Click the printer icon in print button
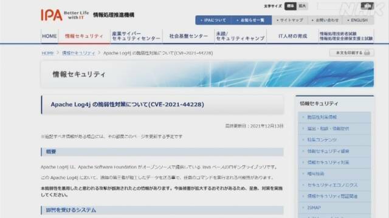This screenshot has height=218, width=389. (367, 53)
